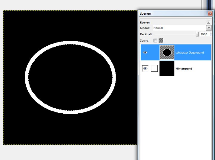Click the Hintergrund layer name
215x160 pixels.
tap(184, 68)
